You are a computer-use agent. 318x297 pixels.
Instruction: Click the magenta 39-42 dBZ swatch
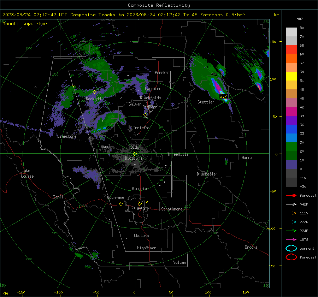point(291,112)
